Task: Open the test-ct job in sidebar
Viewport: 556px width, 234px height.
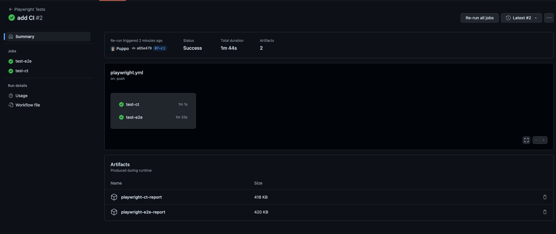Action: coord(22,71)
